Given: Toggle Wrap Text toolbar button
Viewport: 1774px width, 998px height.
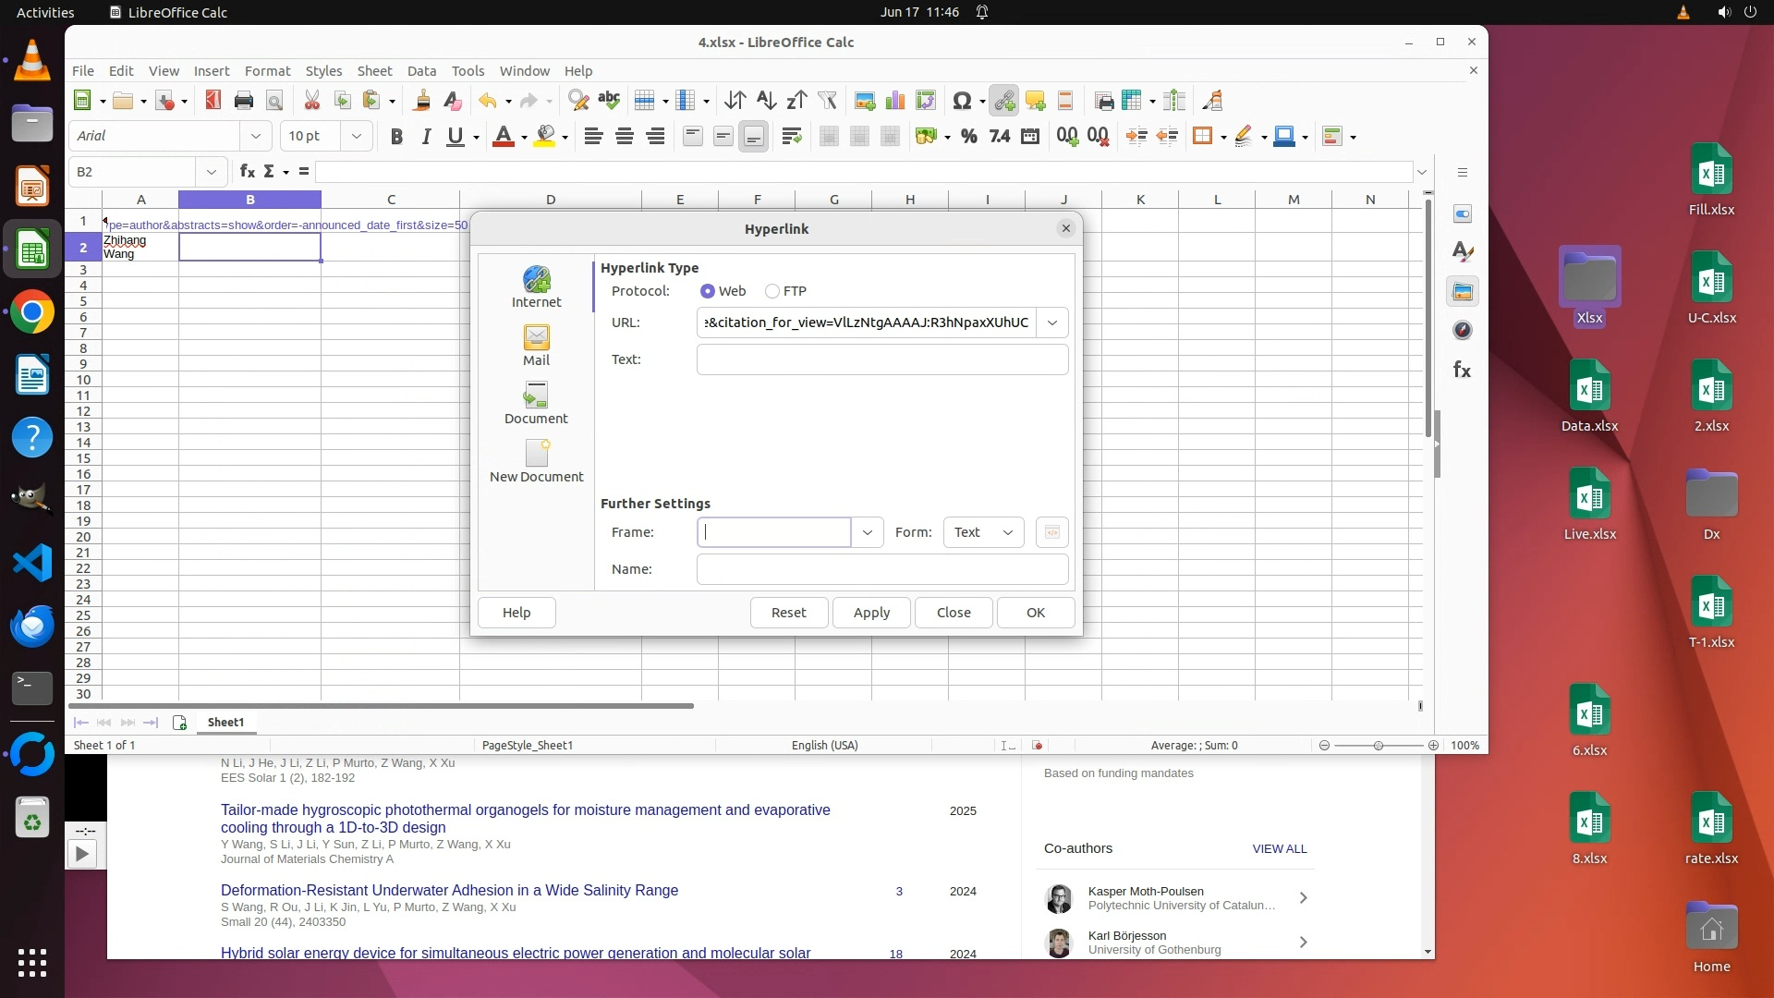Looking at the screenshot, I should [x=791, y=137].
